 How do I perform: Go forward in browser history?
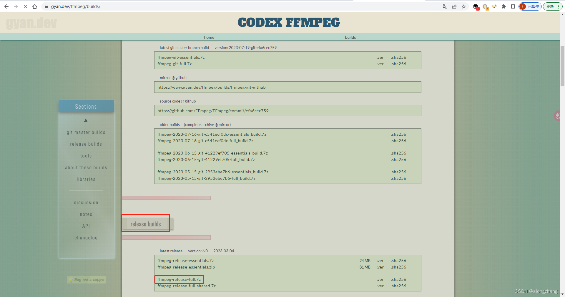click(16, 6)
